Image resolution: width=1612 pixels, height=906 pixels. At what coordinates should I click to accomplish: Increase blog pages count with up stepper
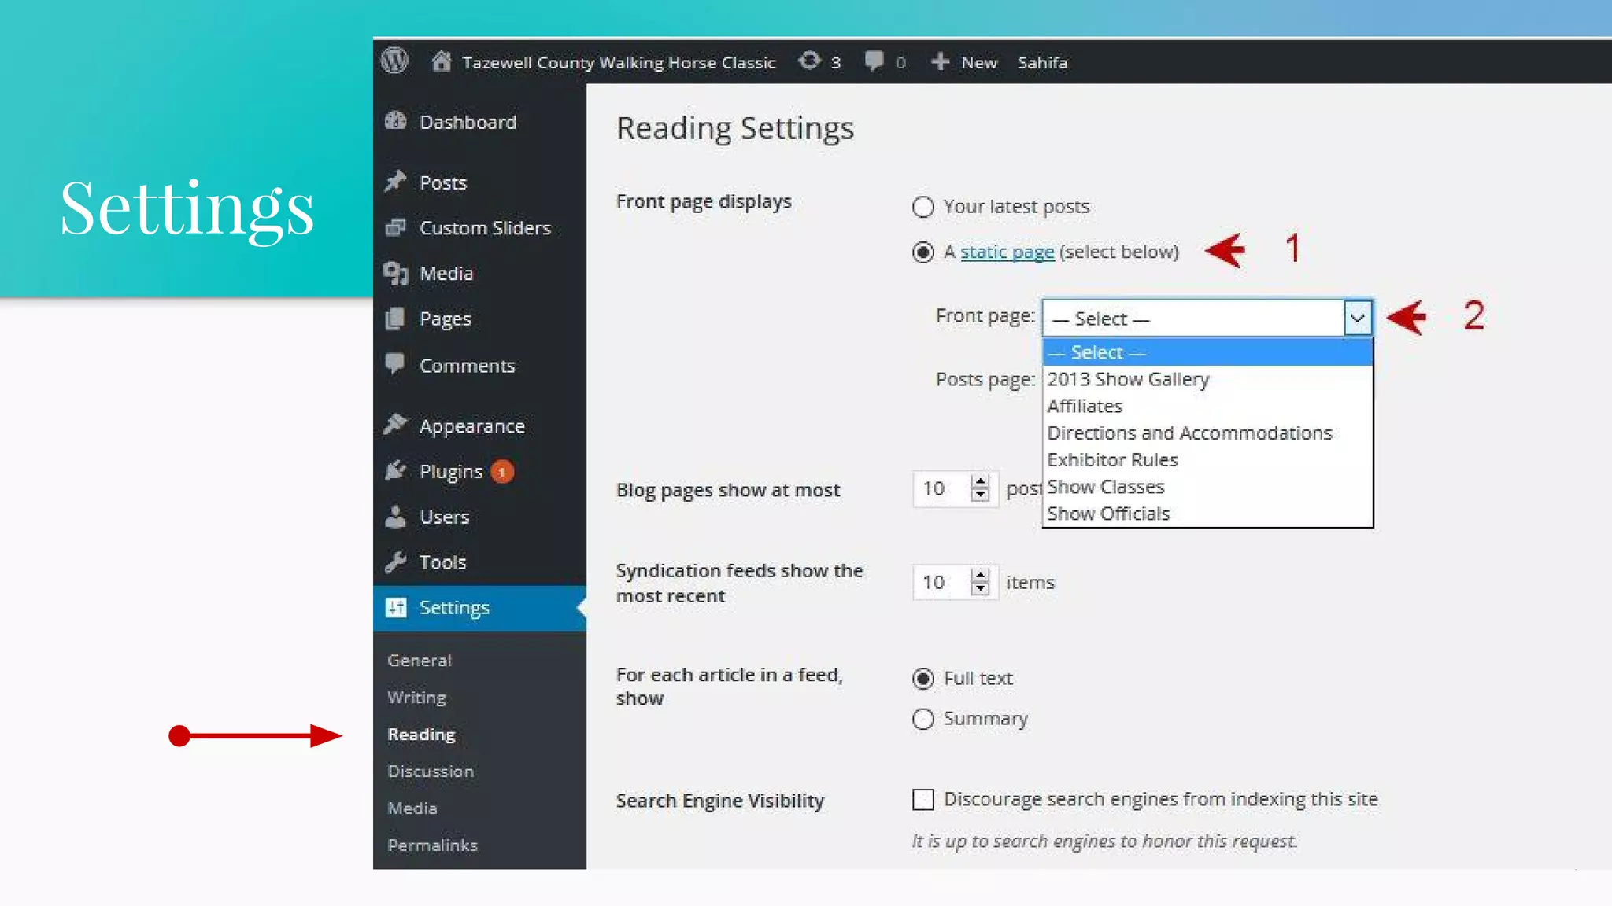[x=980, y=481]
